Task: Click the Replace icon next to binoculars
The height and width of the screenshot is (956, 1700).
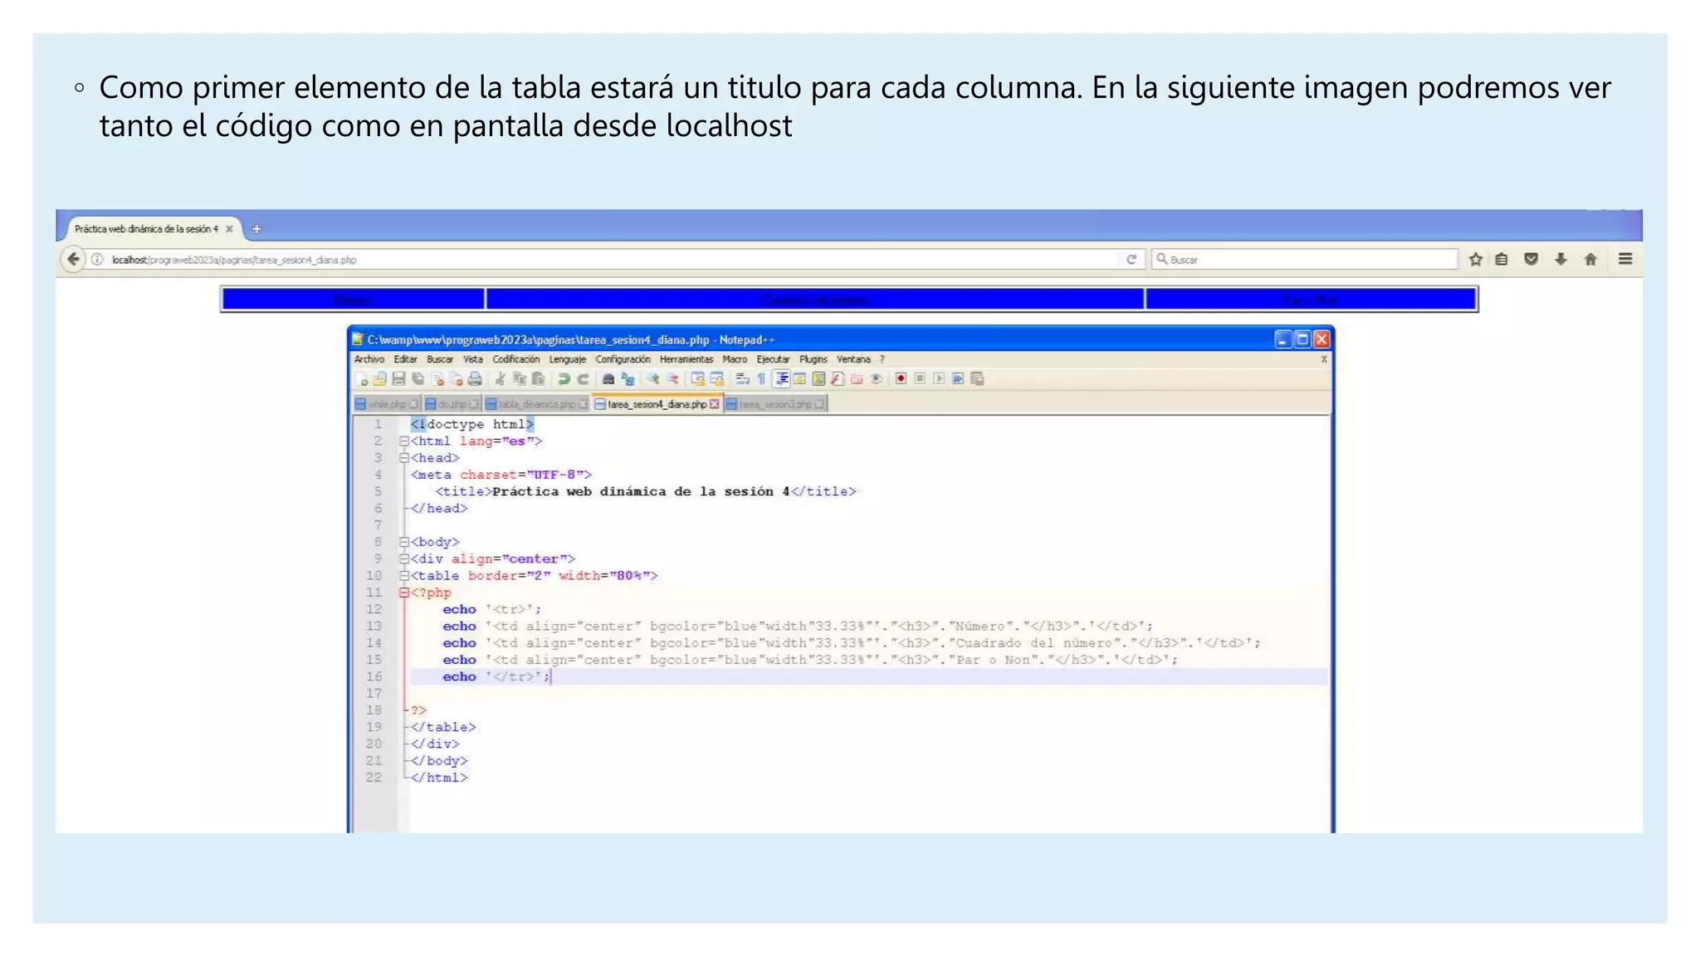Action: [628, 379]
